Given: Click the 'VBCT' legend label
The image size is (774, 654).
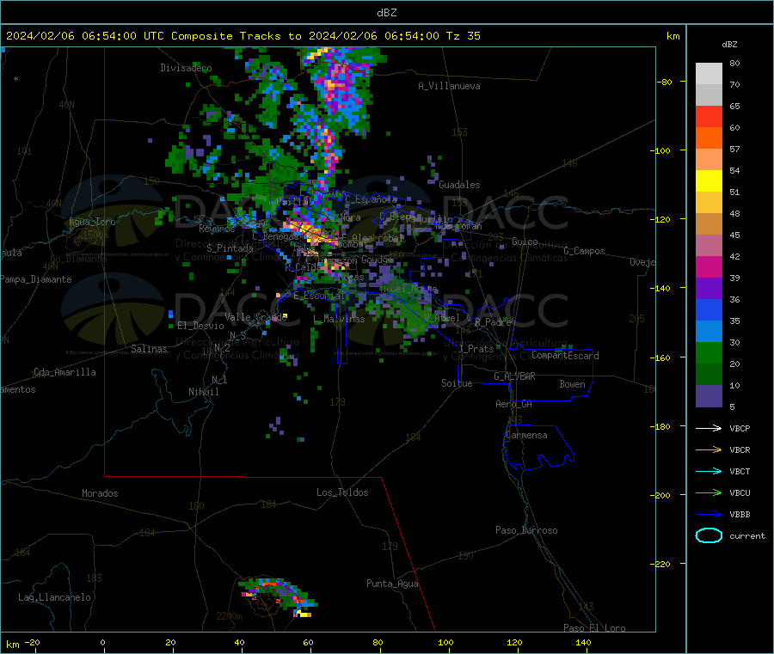Looking at the screenshot, I should (740, 472).
